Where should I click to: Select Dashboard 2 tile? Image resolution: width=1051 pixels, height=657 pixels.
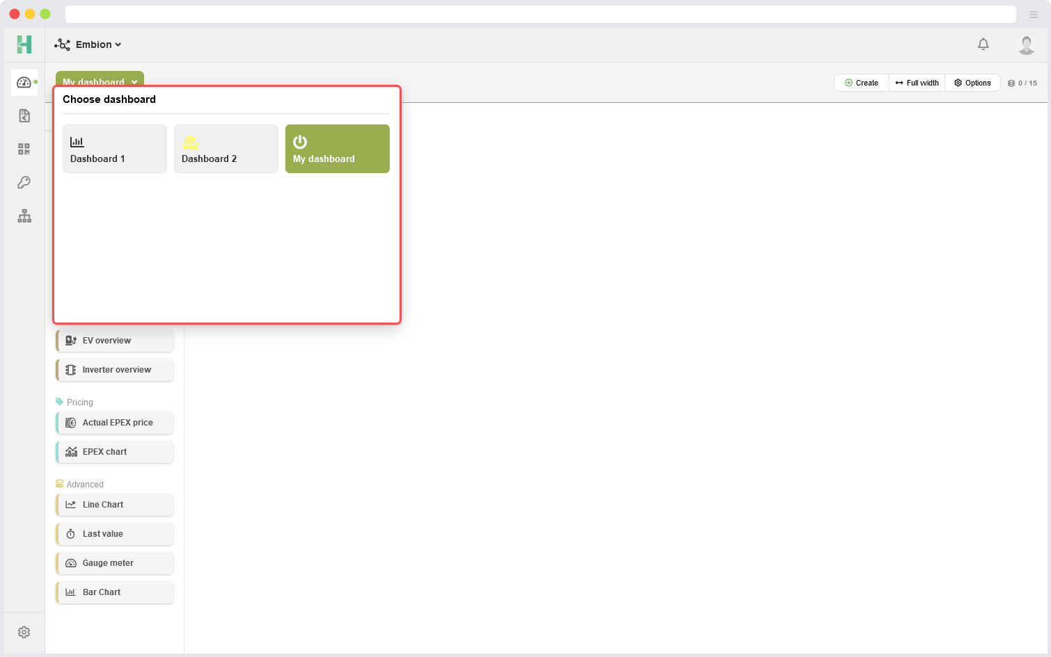[226, 149]
